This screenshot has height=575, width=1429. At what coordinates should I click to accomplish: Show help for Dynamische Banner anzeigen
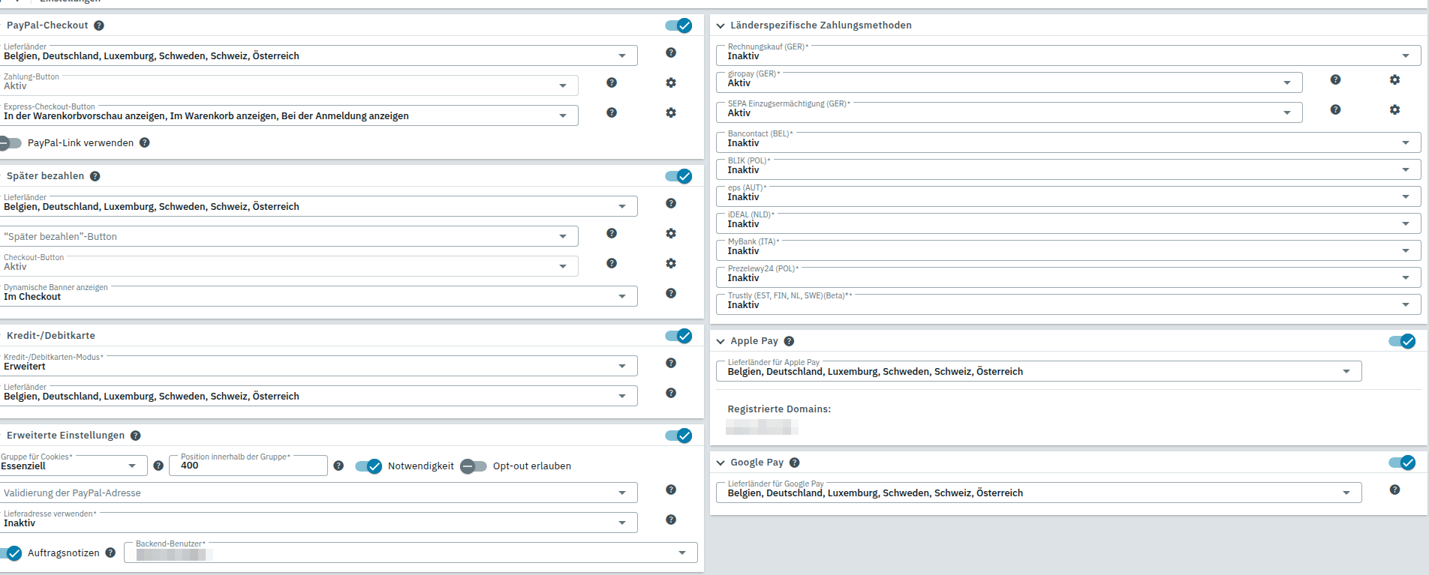pos(671,294)
